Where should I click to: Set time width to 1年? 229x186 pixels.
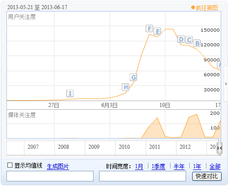point(197,166)
